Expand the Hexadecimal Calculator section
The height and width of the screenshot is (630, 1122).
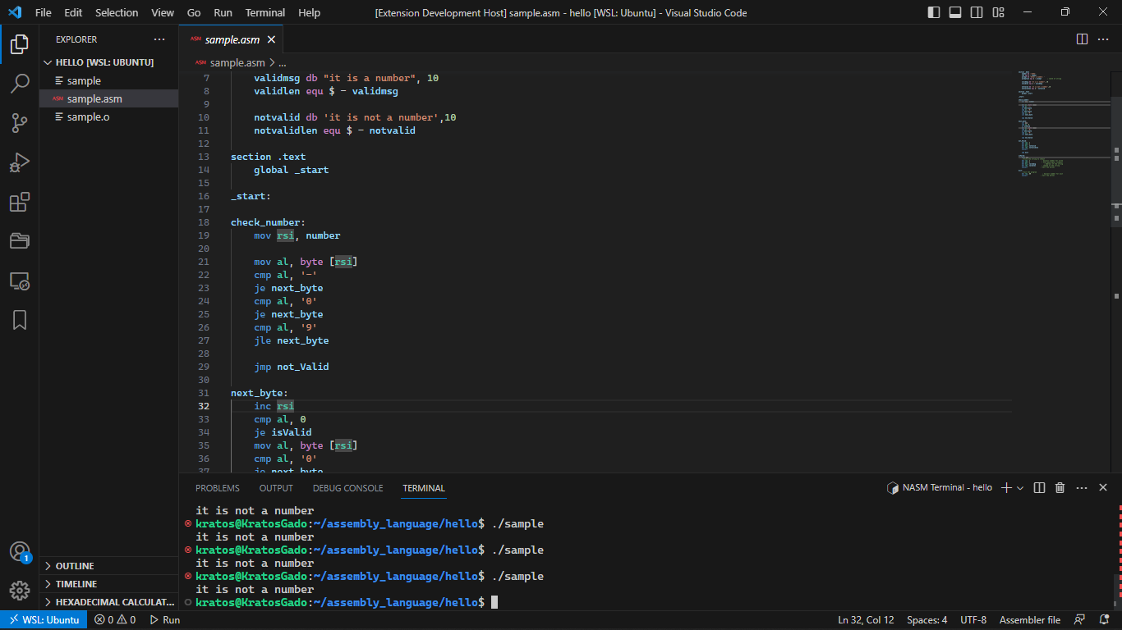[x=108, y=602]
